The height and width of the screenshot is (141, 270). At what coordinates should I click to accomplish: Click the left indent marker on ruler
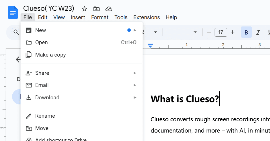pyautogui.click(x=150, y=46)
